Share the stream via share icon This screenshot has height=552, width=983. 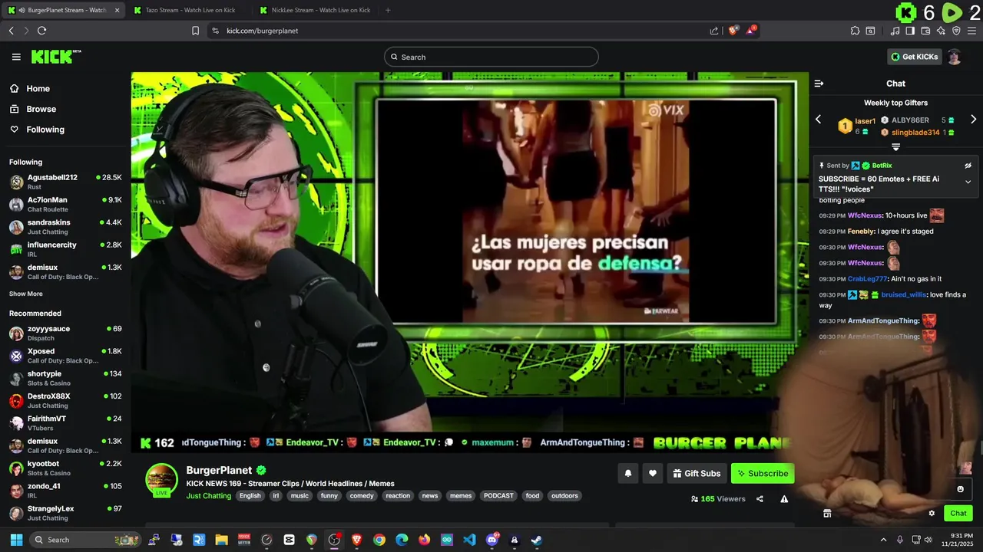coord(760,499)
